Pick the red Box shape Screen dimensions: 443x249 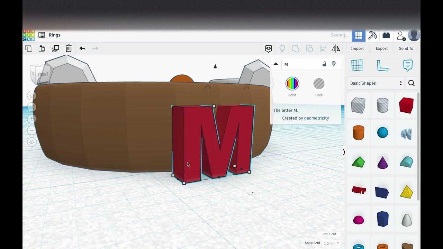coord(406,105)
